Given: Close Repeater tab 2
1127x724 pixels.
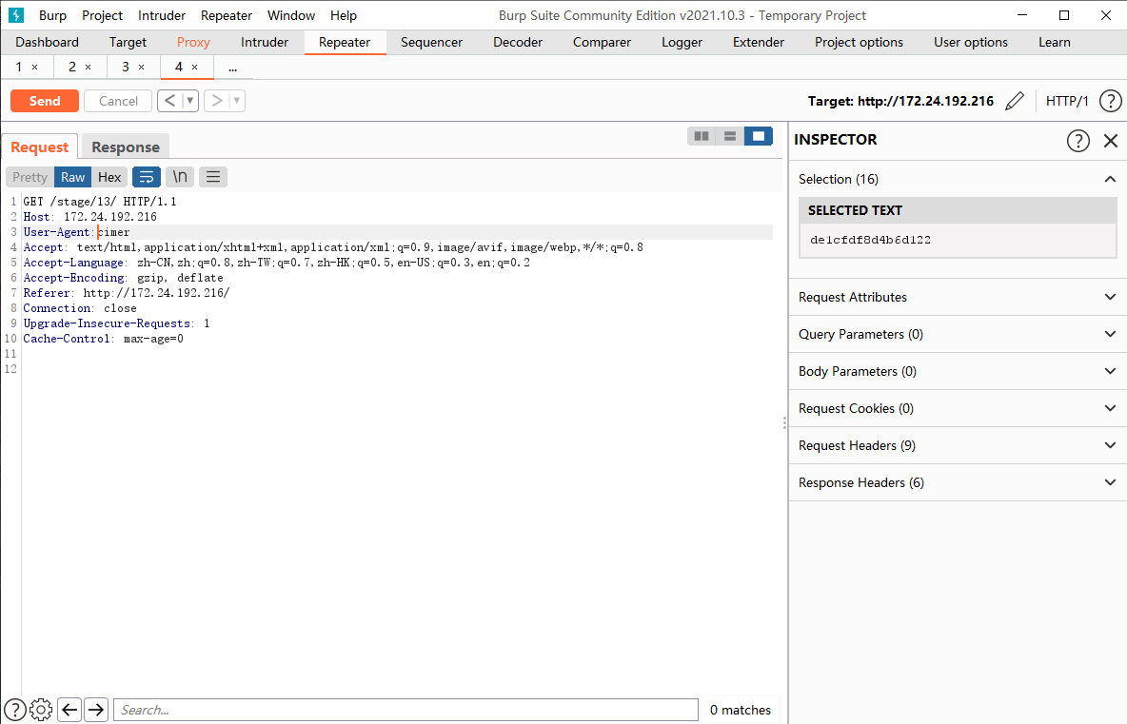Looking at the screenshot, I should click(88, 67).
